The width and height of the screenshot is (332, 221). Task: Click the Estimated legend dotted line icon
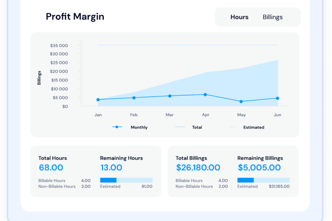click(233, 127)
